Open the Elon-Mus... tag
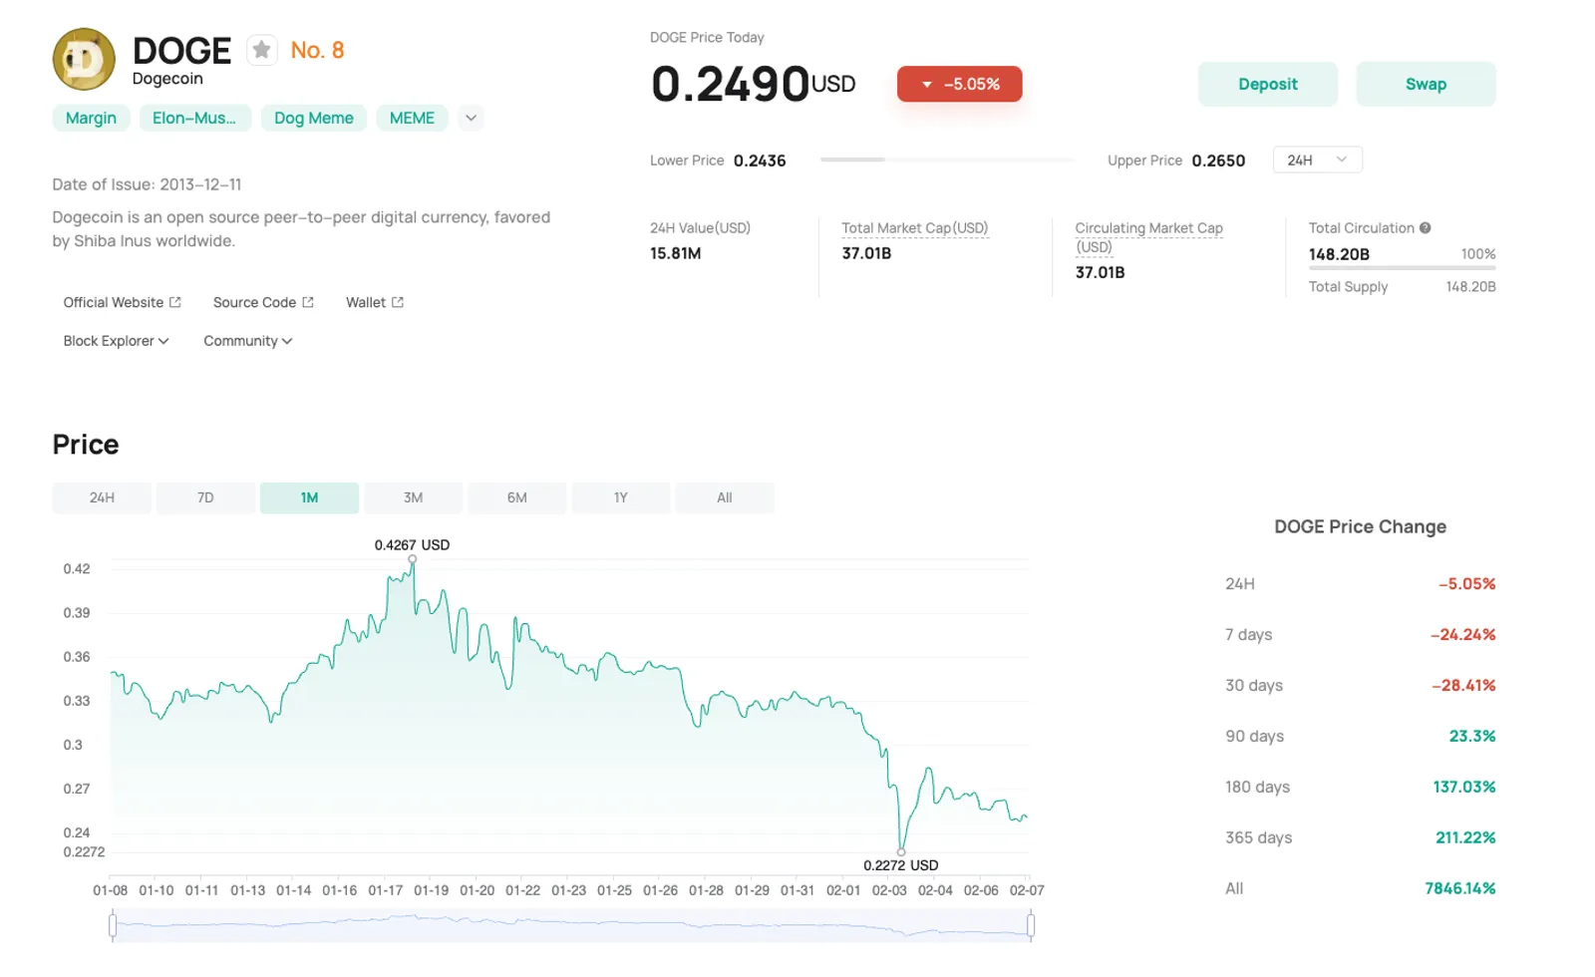Viewport: 1595px width, 977px height. [194, 118]
